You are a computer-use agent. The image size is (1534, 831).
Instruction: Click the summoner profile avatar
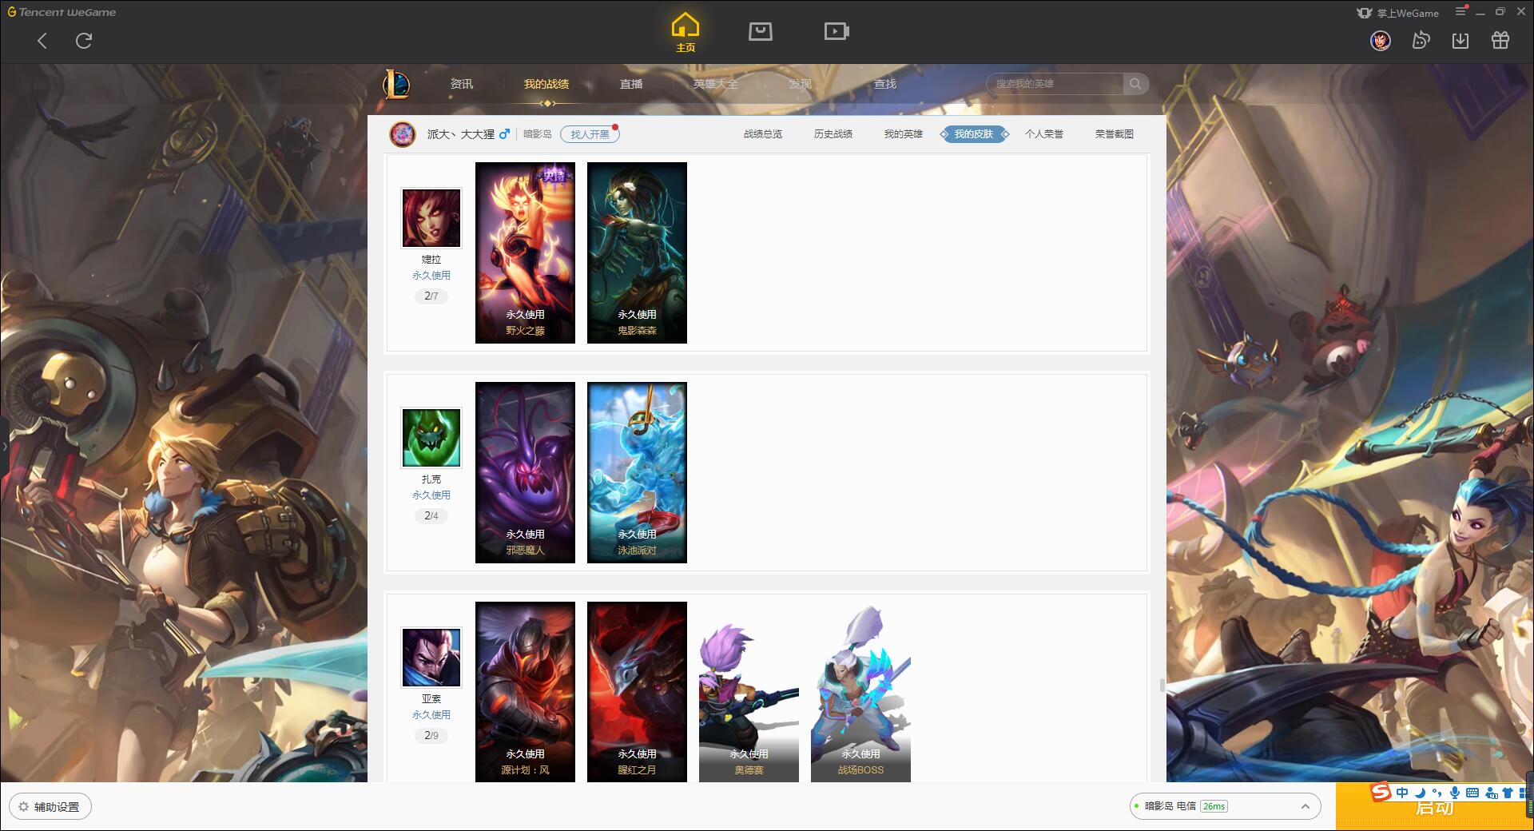point(403,134)
